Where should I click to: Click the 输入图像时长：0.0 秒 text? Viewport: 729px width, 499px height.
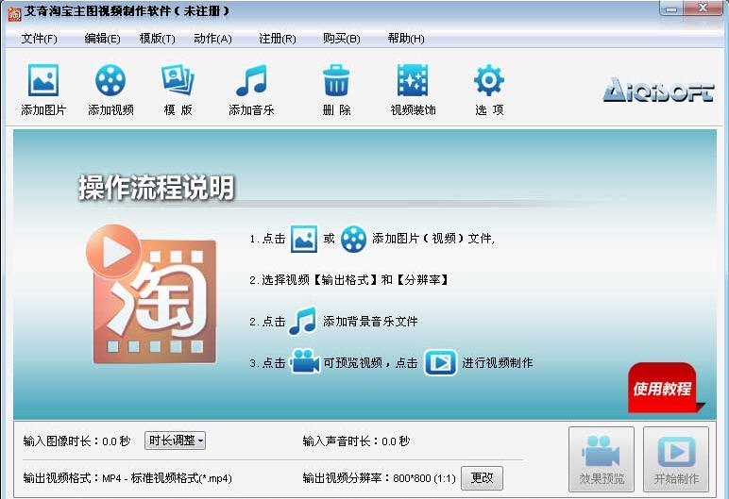tap(76, 441)
